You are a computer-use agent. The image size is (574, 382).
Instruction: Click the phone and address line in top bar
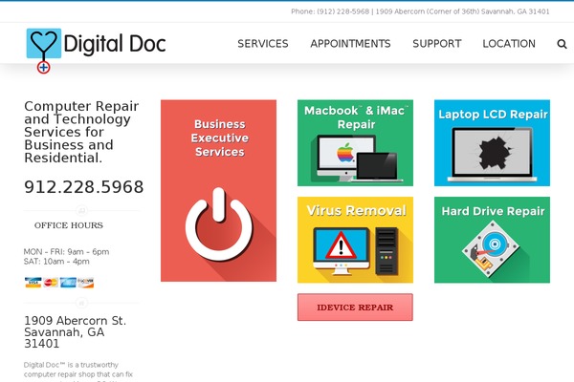point(420,11)
